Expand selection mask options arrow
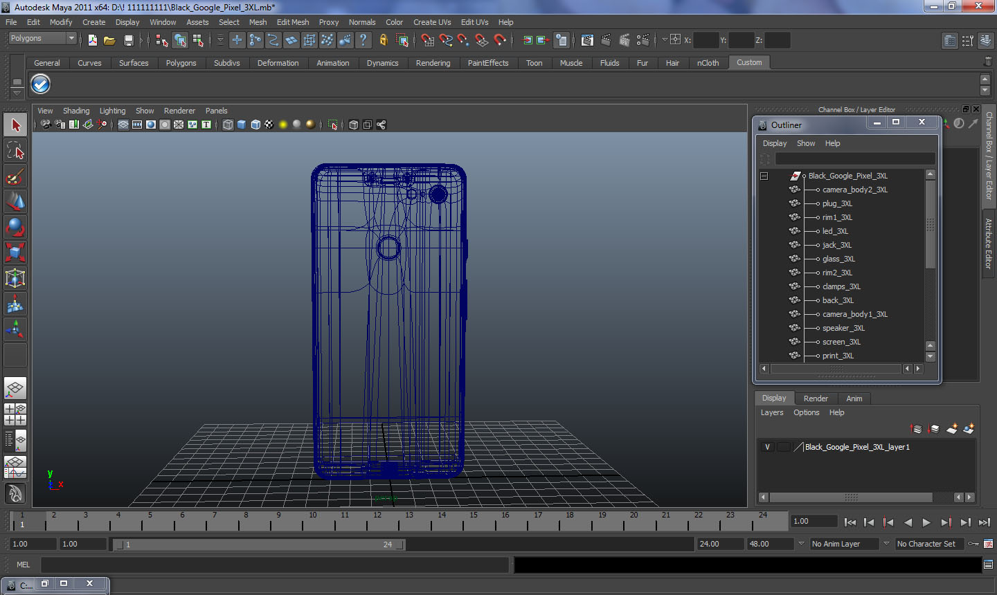997x595 pixels. pyautogui.click(x=220, y=40)
